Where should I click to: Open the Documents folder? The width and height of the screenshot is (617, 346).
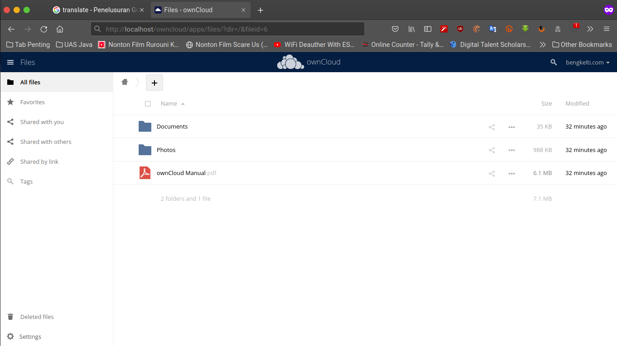[x=172, y=126]
